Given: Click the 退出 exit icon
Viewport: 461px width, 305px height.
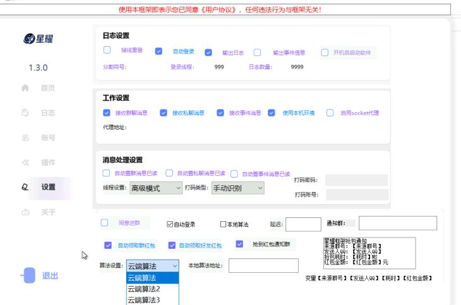Looking at the screenshot, I should pos(28,275).
